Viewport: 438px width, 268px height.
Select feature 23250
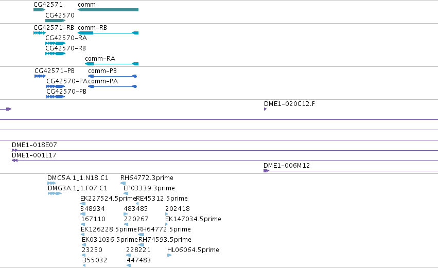[83, 255]
